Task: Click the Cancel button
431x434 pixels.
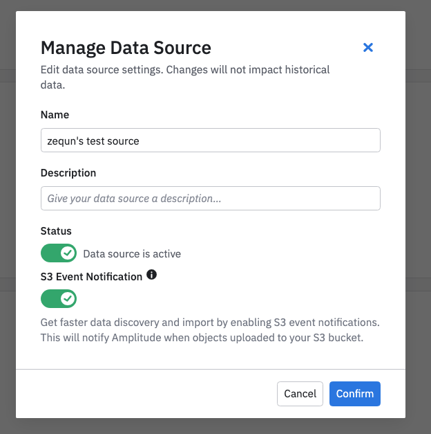Action: [300, 394]
